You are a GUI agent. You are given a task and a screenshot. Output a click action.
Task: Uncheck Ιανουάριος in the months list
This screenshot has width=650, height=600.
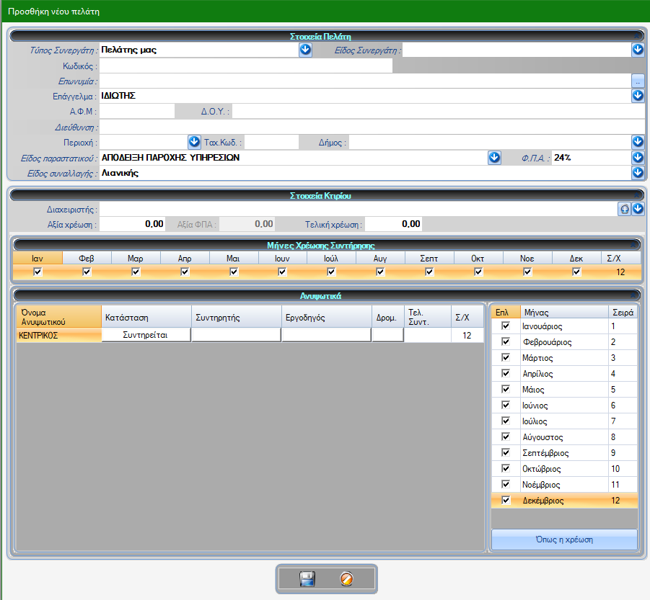tap(506, 326)
